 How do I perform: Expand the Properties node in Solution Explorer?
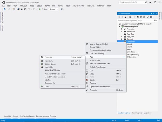coord(122,29)
